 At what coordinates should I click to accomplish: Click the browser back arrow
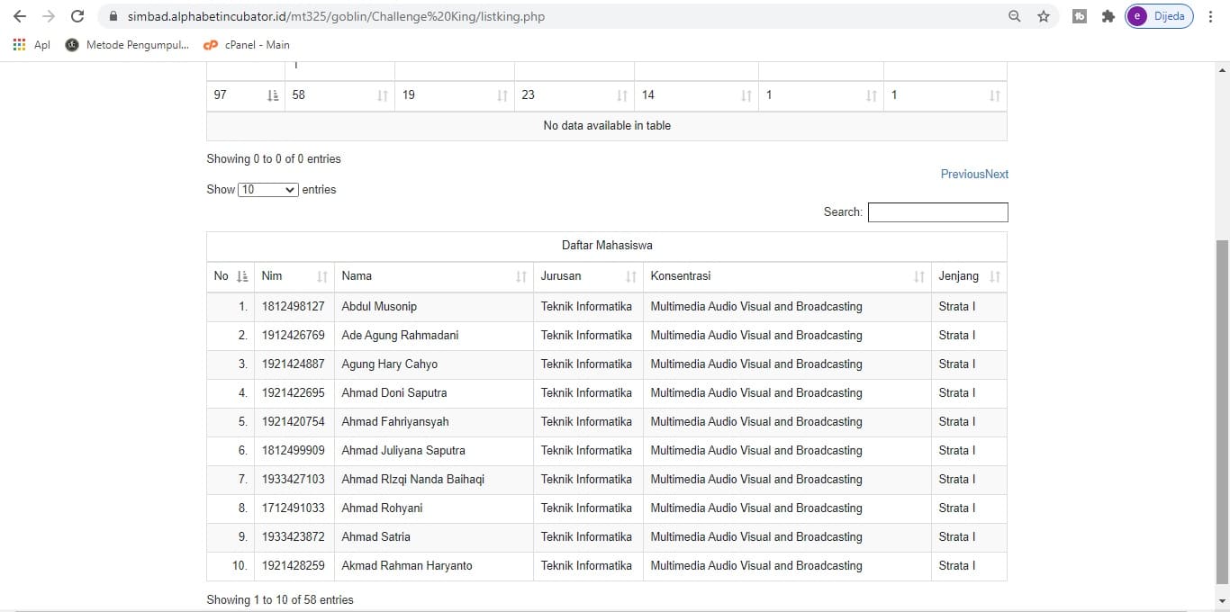point(20,16)
